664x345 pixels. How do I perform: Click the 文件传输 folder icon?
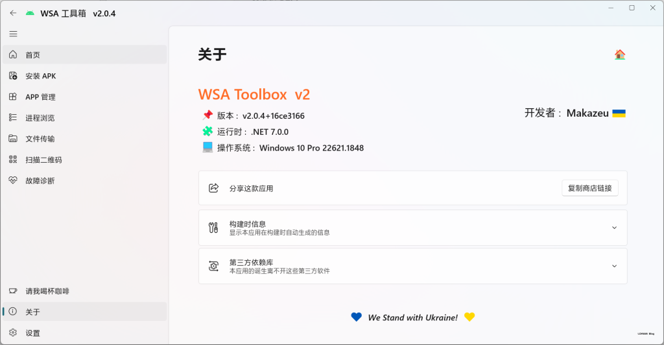pos(13,138)
